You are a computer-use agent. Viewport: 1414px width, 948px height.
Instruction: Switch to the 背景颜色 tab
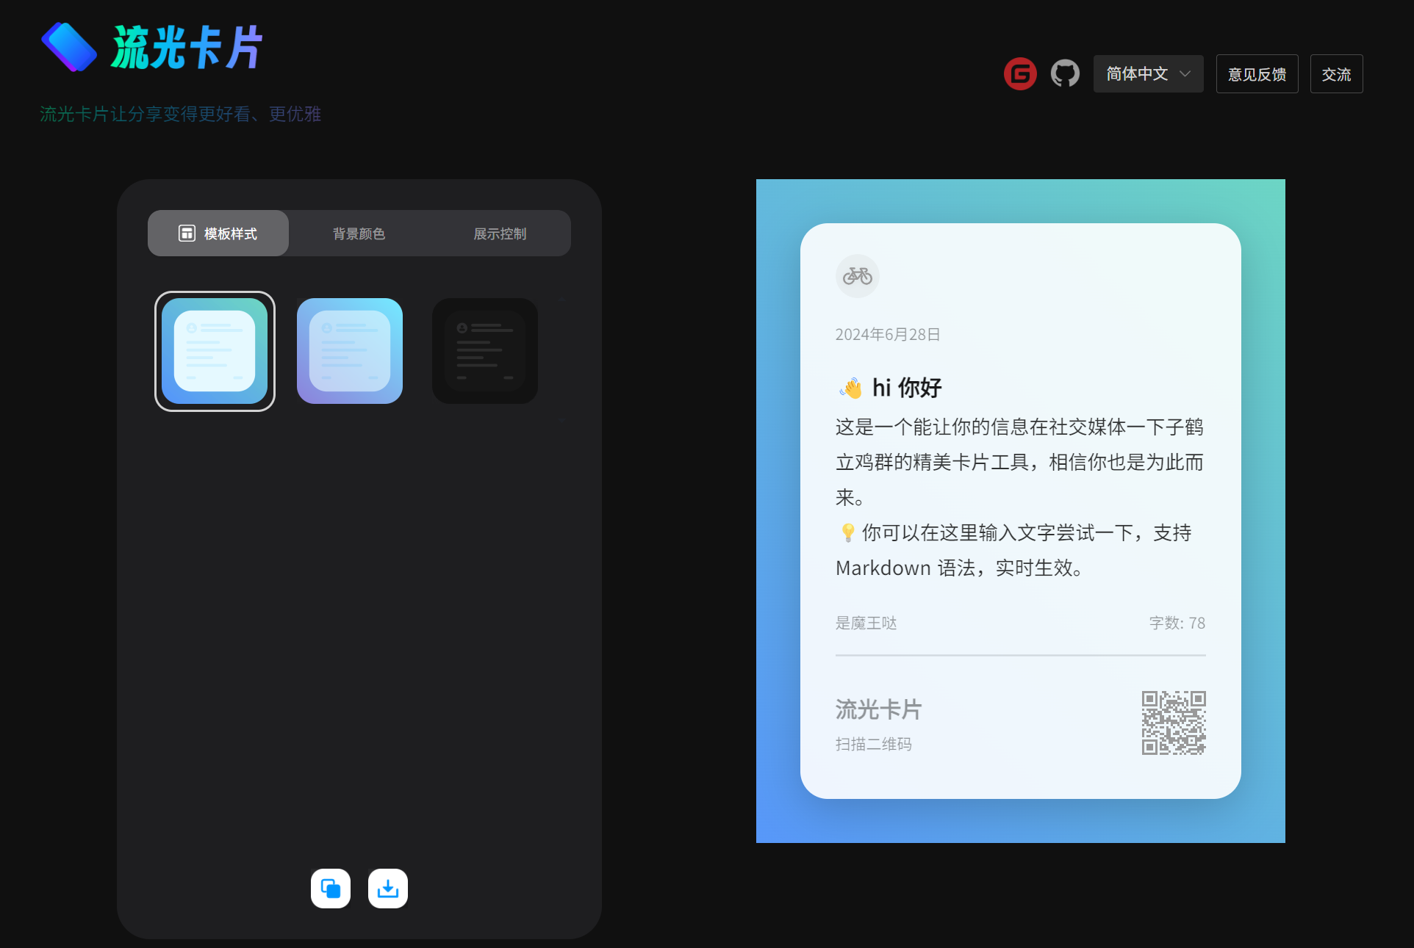(359, 234)
